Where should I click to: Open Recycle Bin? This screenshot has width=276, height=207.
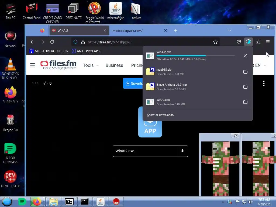(x=11, y=123)
